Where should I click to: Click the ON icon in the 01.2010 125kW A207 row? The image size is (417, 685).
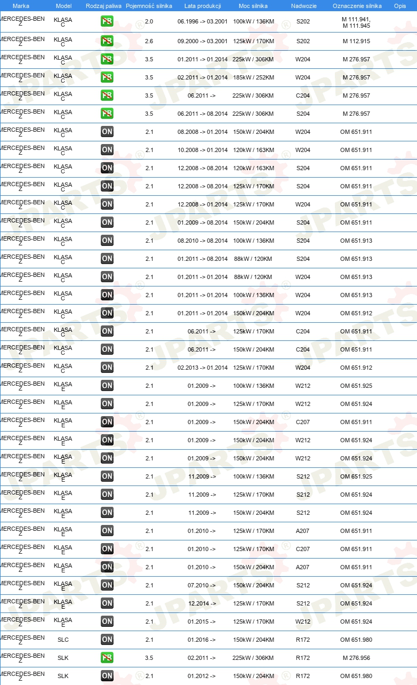pyautogui.click(x=107, y=531)
